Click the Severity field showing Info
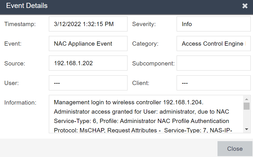The width and height of the screenshot is (253, 157). (x=214, y=24)
